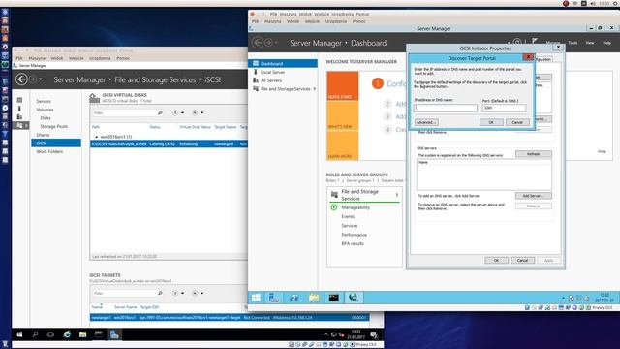Click green Manageability status icon
Image resolution: width=620 pixels, height=349 pixels.
point(333,207)
